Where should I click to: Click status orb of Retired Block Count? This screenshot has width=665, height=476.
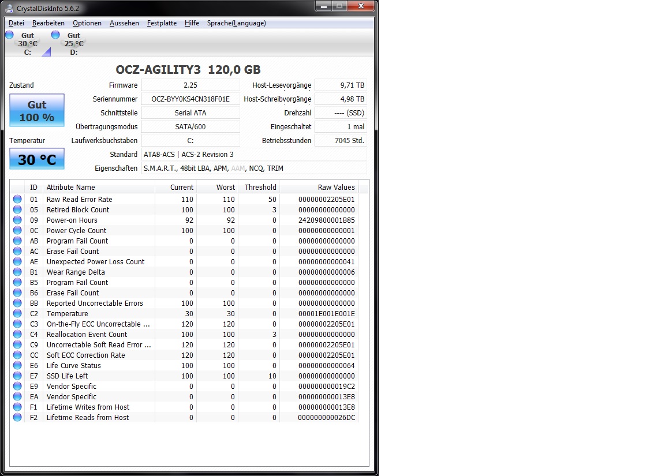coord(17,209)
